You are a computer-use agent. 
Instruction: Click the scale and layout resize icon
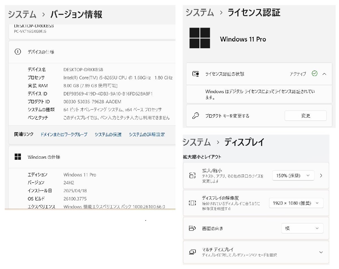[x=192, y=175]
